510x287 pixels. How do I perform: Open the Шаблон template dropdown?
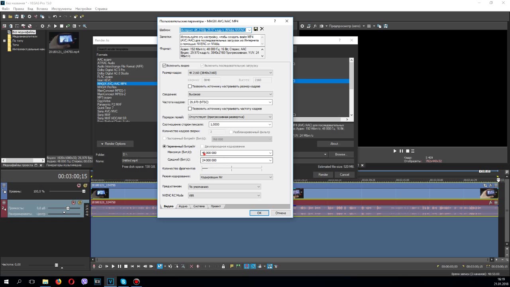coord(249,30)
